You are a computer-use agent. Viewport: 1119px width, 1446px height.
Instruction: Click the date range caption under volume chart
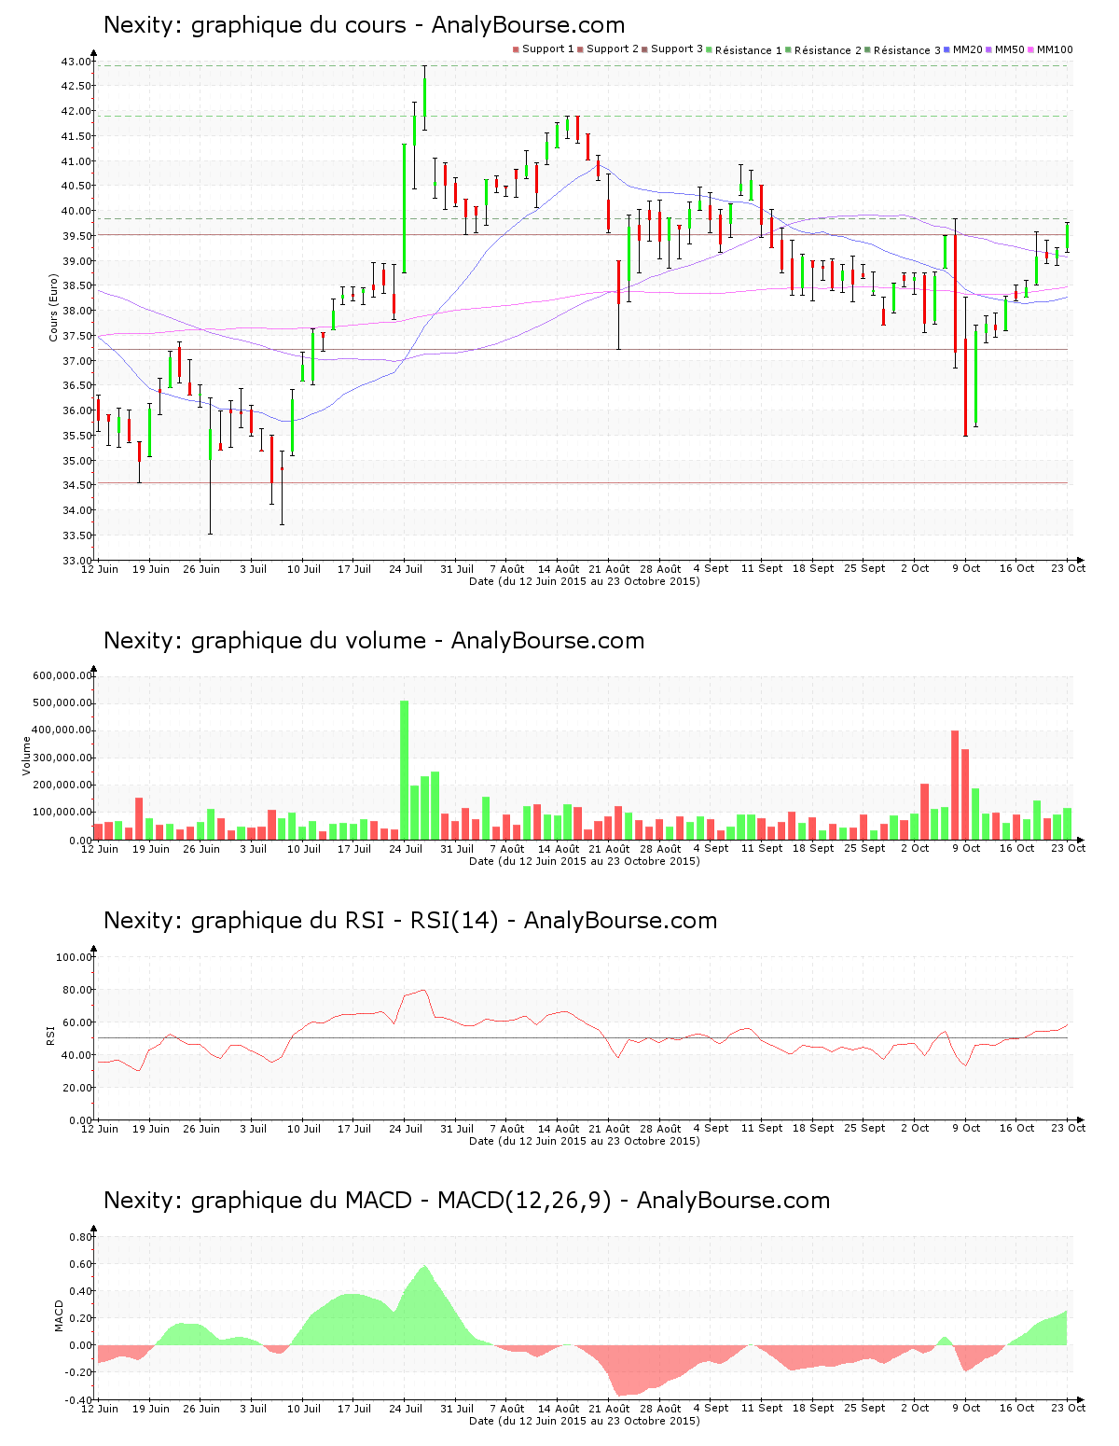click(x=585, y=861)
